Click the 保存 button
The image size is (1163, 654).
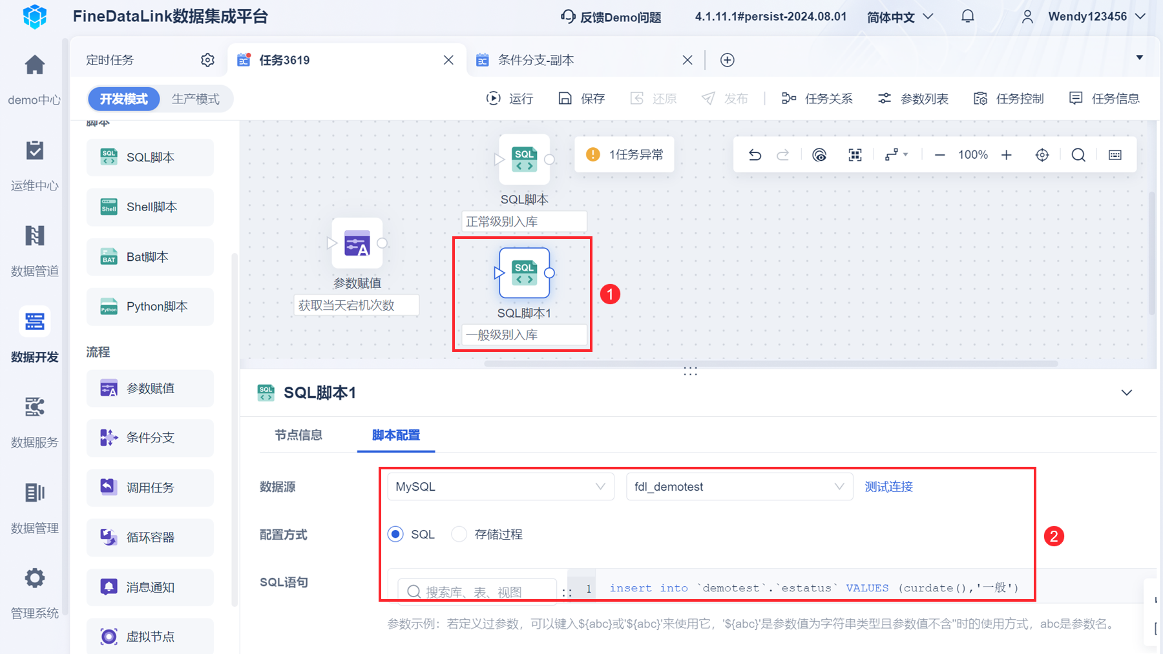coord(581,98)
